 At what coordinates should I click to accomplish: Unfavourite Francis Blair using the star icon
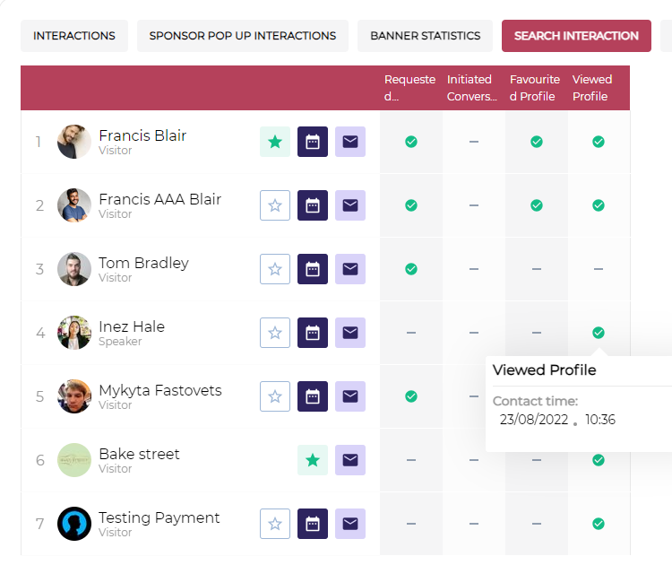pyautogui.click(x=275, y=142)
